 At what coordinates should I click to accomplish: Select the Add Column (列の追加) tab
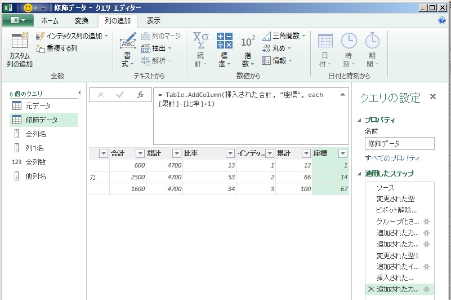click(117, 21)
